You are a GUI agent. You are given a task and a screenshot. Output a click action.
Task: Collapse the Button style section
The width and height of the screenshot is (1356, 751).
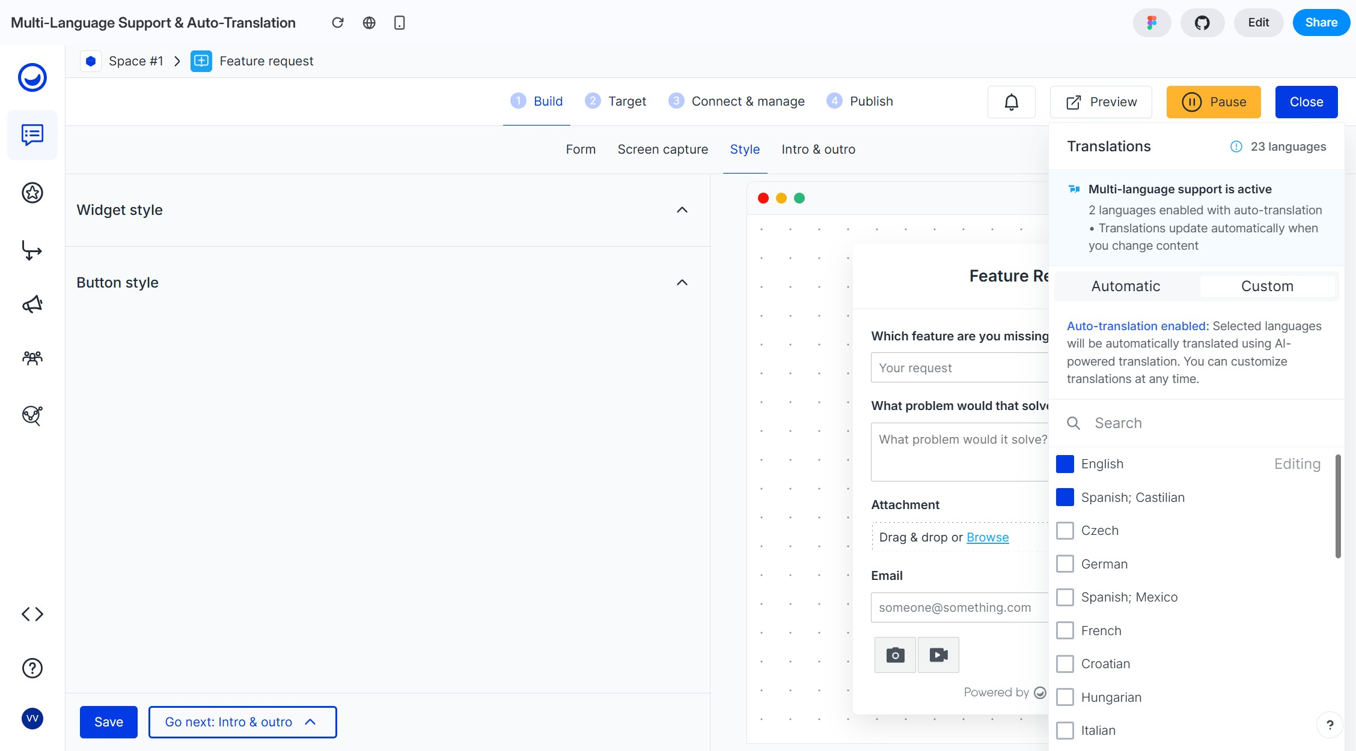coord(682,283)
